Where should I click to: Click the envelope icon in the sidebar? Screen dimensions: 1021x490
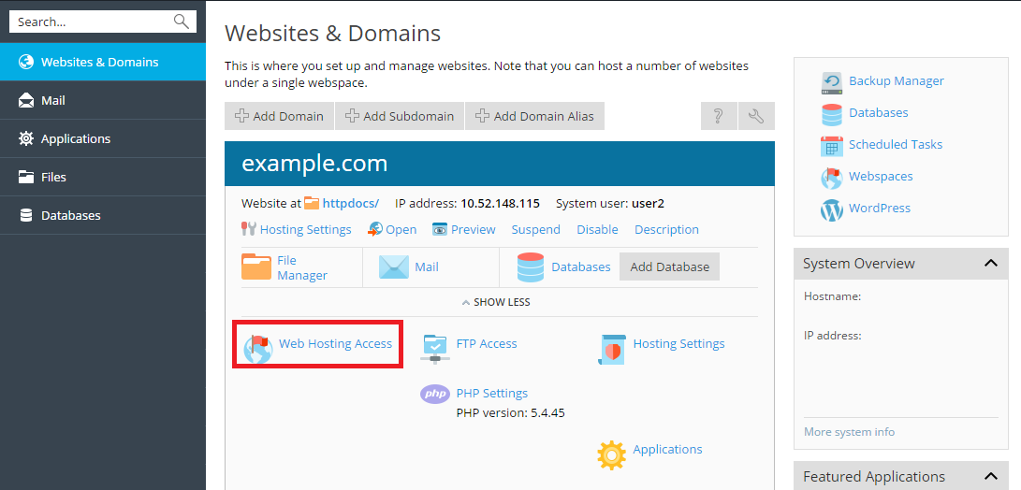pyautogui.click(x=26, y=101)
